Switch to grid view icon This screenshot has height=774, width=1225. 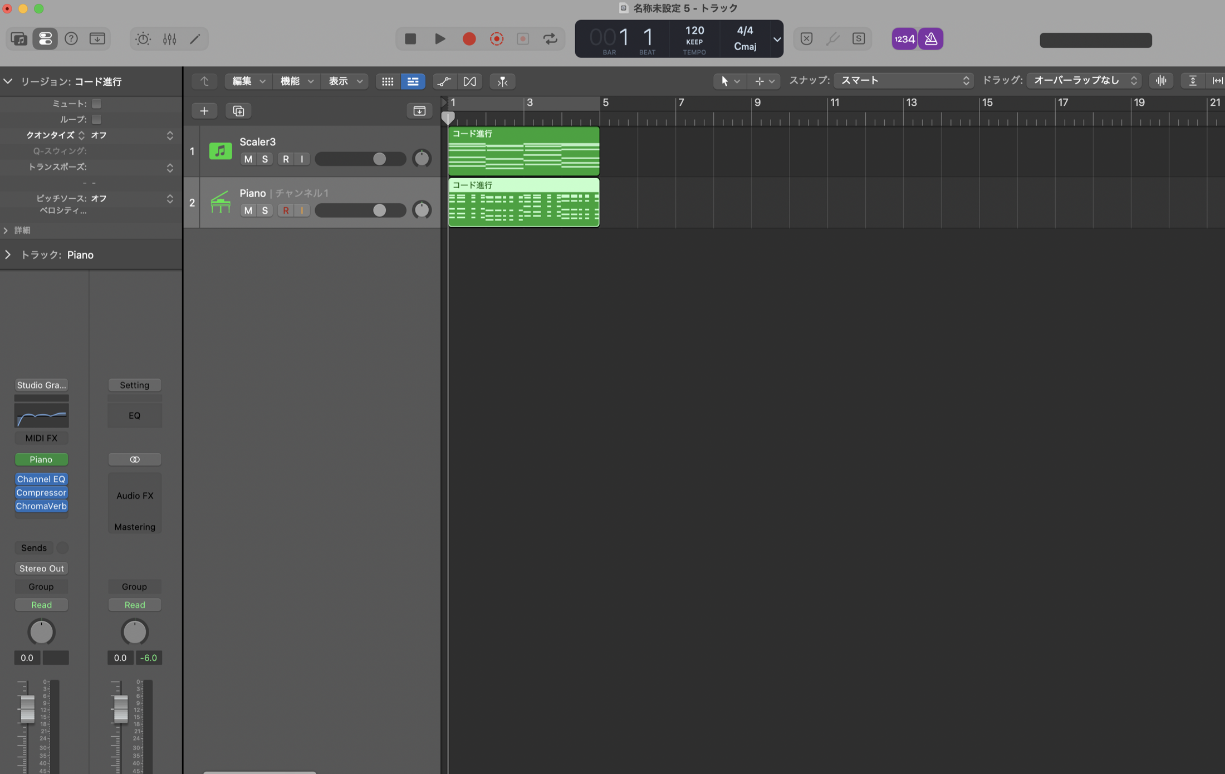click(x=388, y=81)
